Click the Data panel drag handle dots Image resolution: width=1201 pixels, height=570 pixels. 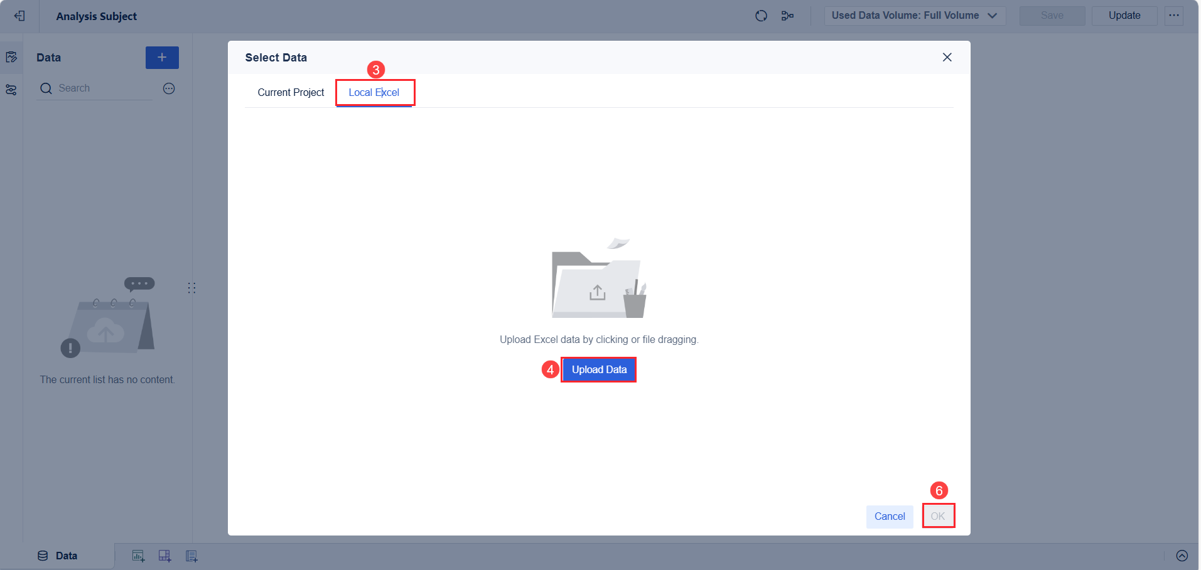point(191,288)
